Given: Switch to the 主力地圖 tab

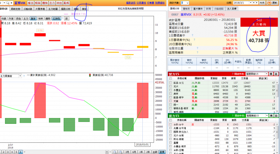Looking at the screenshot, I should tap(53, 9).
